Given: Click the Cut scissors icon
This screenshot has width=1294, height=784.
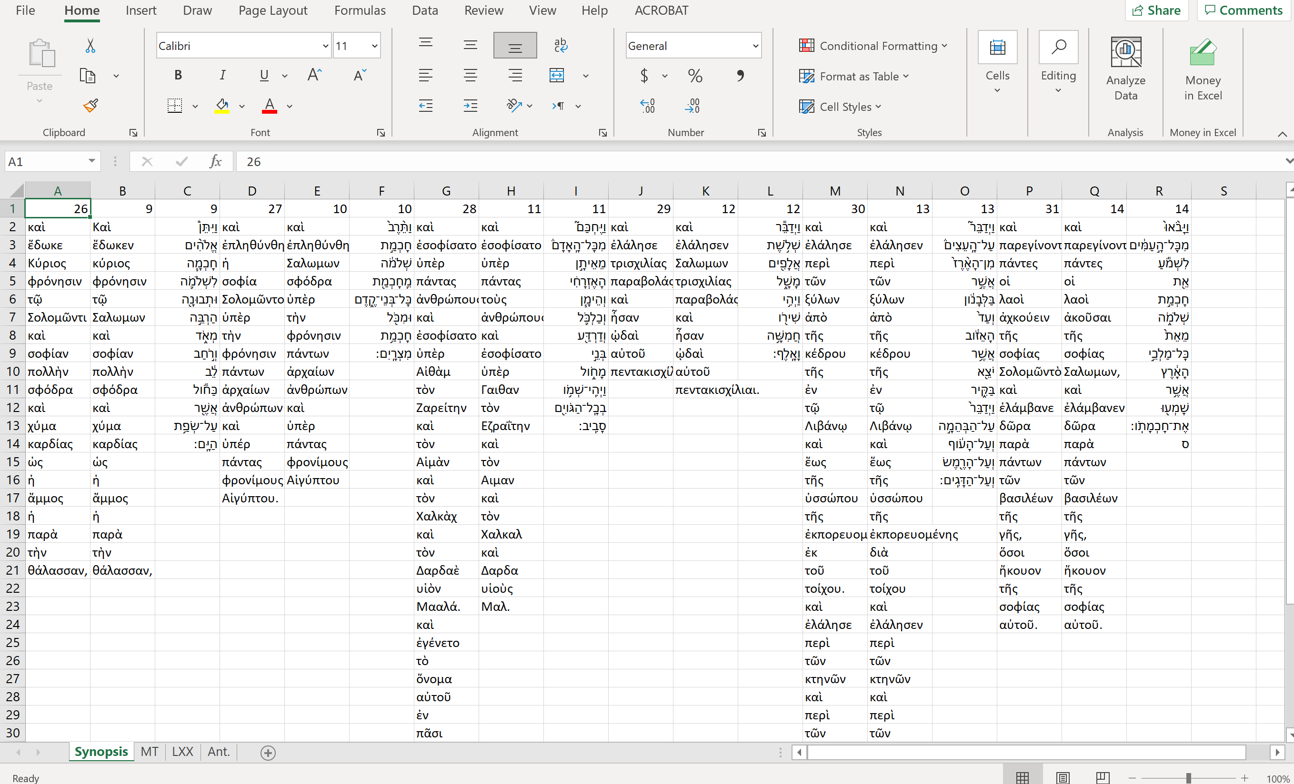Looking at the screenshot, I should click(x=90, y=46).
